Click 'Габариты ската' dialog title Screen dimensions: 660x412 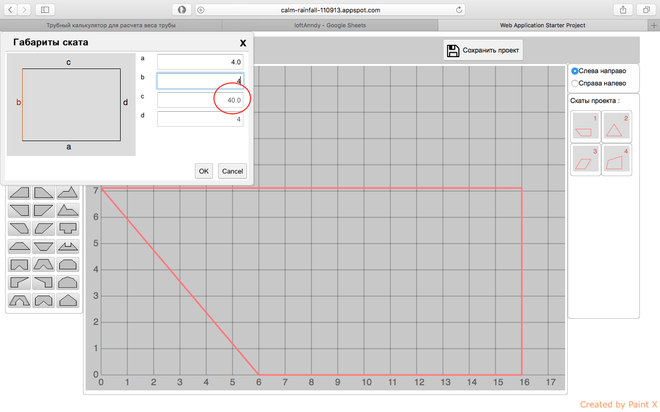point(51,42)
